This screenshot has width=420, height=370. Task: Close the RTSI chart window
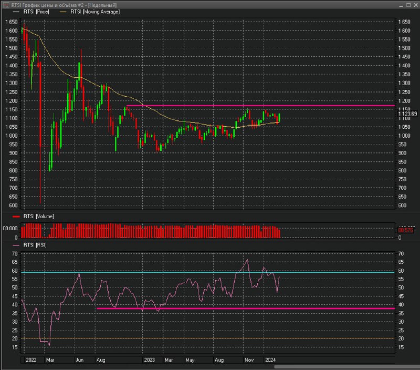(x=416, y=5)
